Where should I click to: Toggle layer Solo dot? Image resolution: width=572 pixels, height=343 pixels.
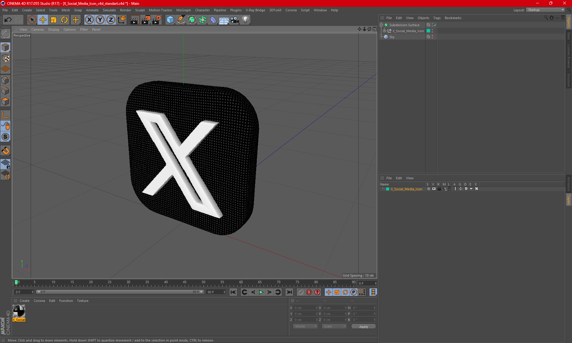[x=428, y=189]
